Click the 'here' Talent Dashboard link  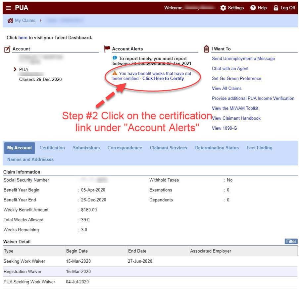(23, 37)
